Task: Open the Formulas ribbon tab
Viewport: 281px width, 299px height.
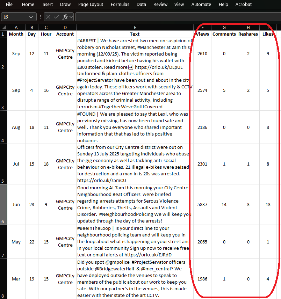Action: tap(120, 5)
